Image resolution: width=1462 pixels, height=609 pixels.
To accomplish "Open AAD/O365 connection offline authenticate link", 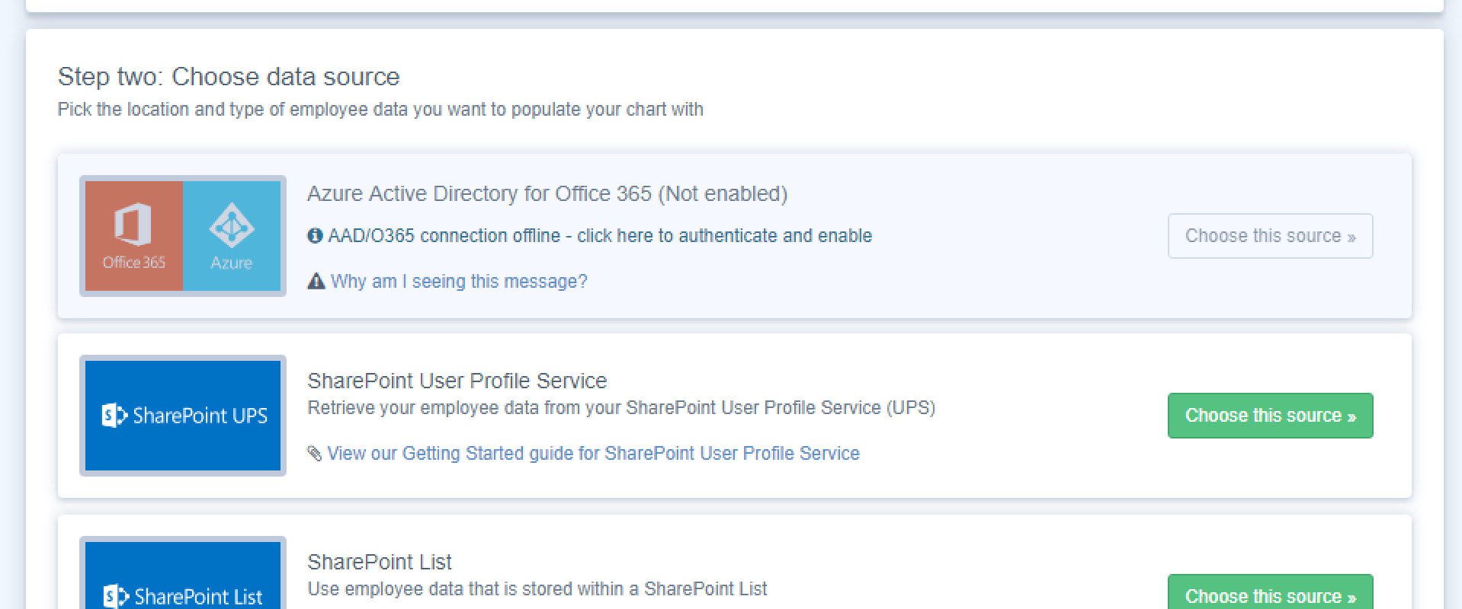I will tap(599, 236).
